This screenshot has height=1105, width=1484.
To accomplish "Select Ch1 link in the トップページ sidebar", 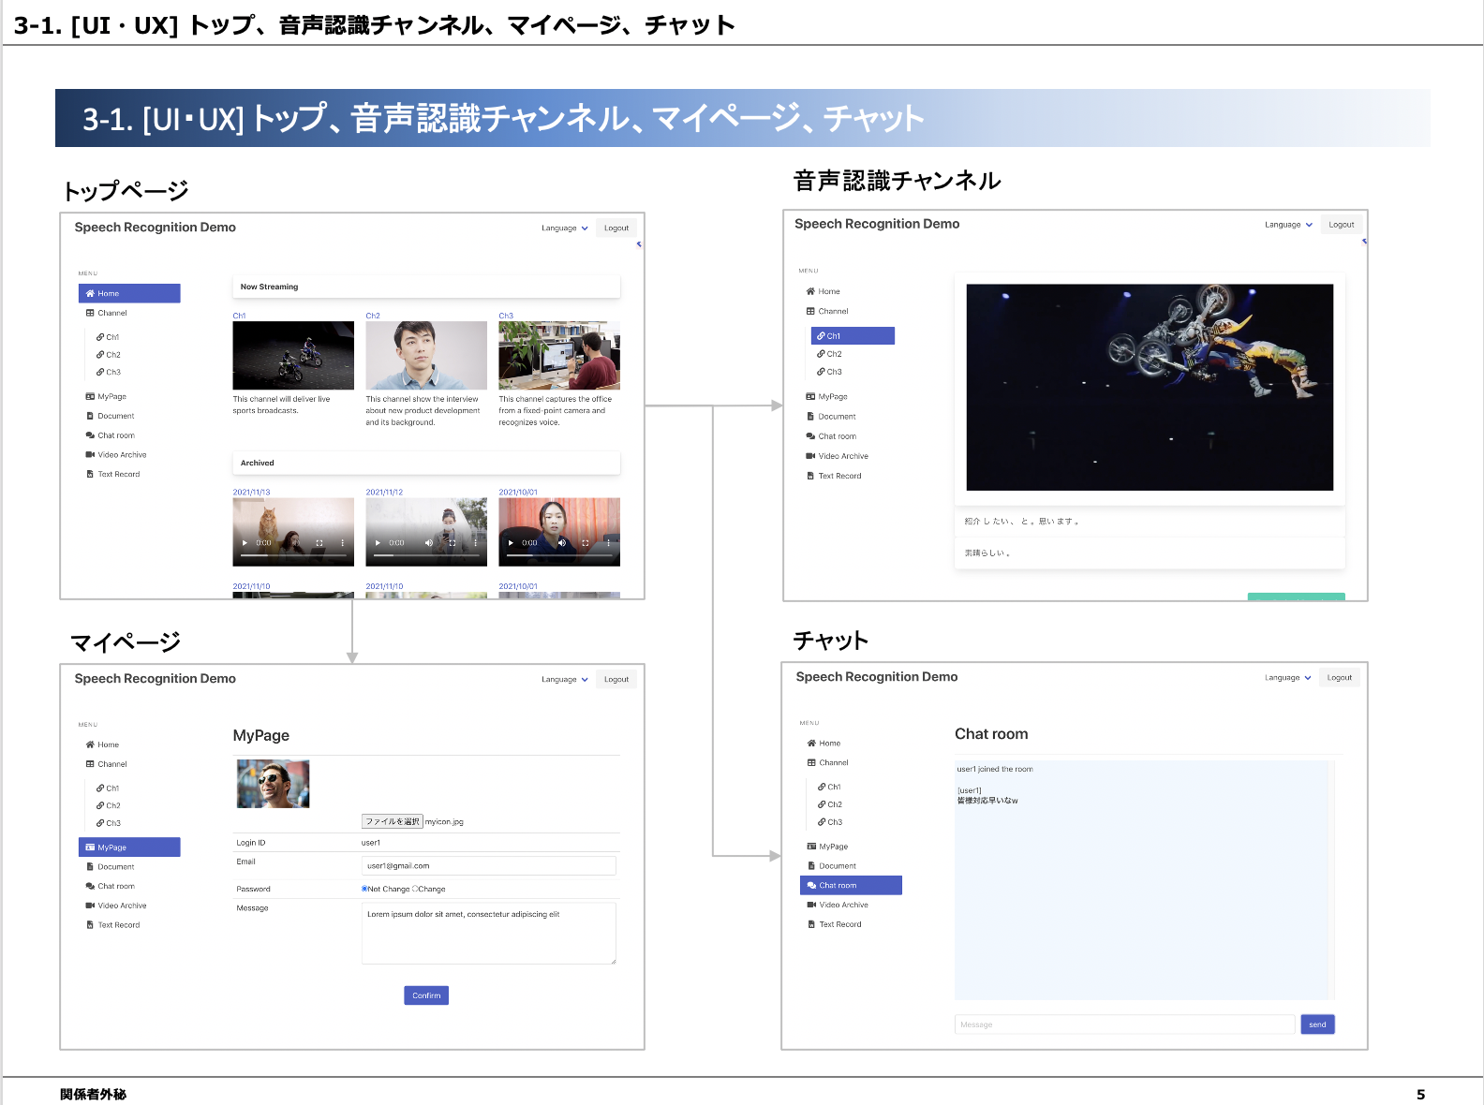I will click(108, 337).
